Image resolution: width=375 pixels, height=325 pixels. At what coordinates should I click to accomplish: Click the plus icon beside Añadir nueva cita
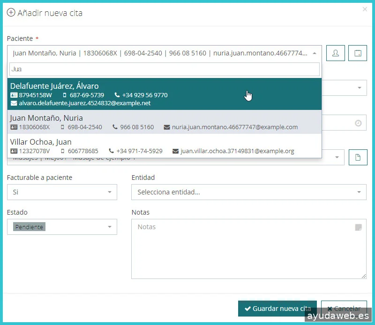[x=11, y=12]
